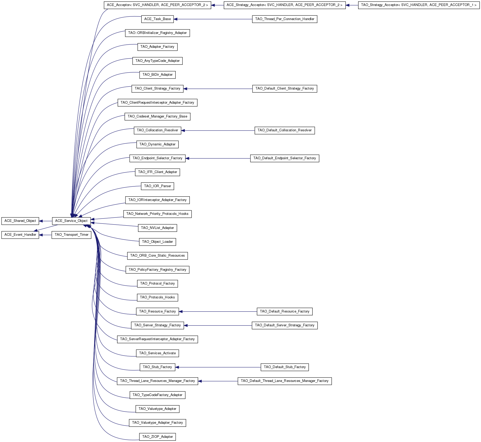Select TAO_Default_Collocation_Resolver node

tap(285, 130)
